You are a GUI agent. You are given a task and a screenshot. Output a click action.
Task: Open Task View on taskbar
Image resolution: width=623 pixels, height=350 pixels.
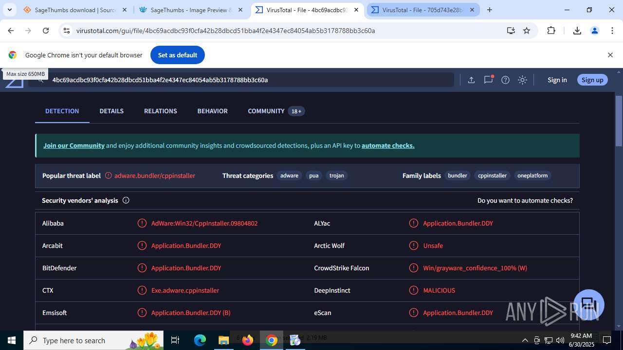coord(176,340)
